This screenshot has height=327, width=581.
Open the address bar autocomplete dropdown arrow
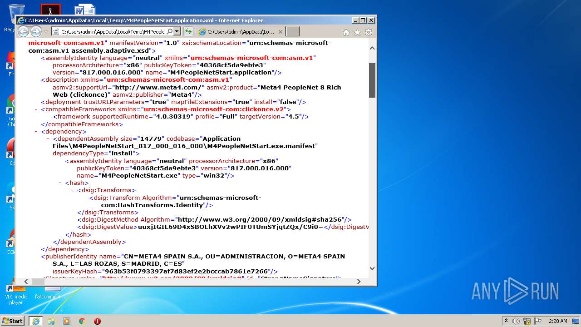pos(177,31)
